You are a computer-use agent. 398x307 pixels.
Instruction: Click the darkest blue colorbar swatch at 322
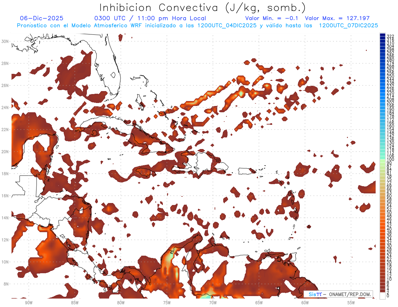tap(382, 35)
